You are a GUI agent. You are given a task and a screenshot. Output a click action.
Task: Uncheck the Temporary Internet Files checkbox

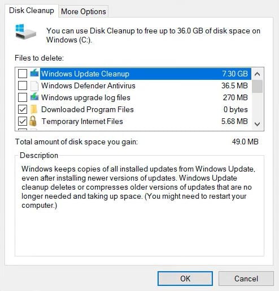pyautogui.click(x=23, y=121)
